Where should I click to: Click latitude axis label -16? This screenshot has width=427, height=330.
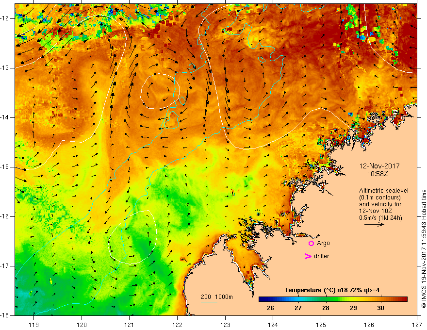[x=5, y=216]
